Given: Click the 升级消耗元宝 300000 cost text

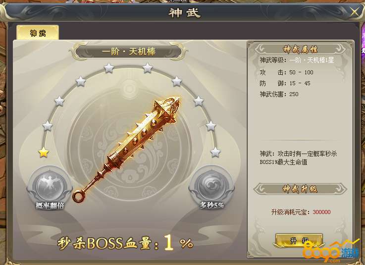Looking at the screenshot, I should (301, 212).
